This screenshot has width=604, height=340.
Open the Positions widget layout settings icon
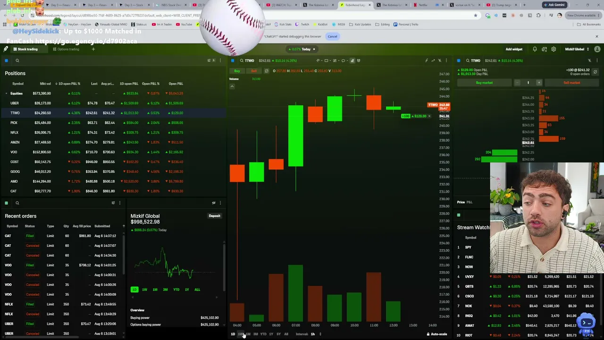pos(209,60)
